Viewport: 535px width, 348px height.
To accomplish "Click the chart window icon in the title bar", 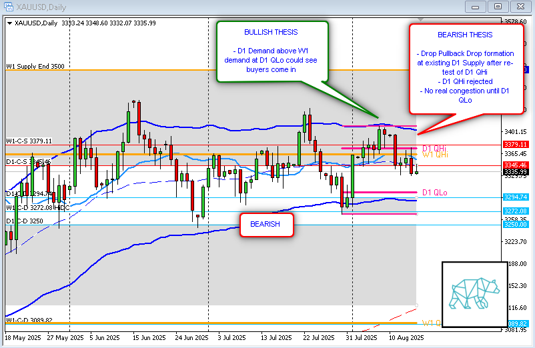I will [8, 6].
